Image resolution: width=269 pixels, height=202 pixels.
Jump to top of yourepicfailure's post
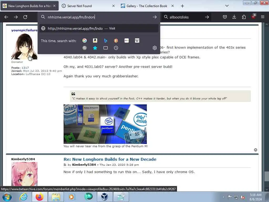[x=255, y=150]
